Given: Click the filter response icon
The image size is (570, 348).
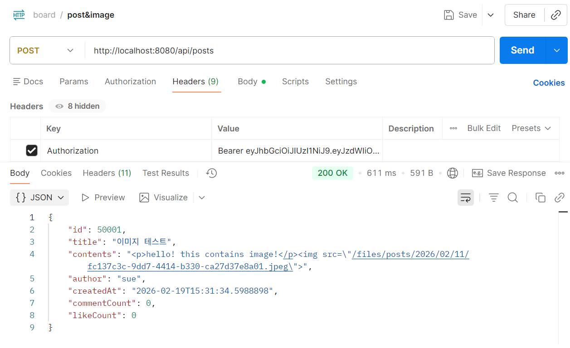Looking at the screenshot, I should pos(493,198).
